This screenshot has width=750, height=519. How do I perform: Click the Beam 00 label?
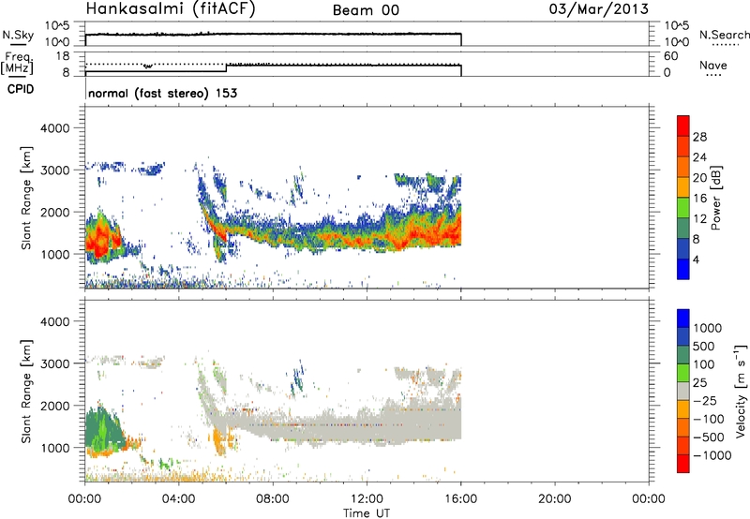pos(366,10)
